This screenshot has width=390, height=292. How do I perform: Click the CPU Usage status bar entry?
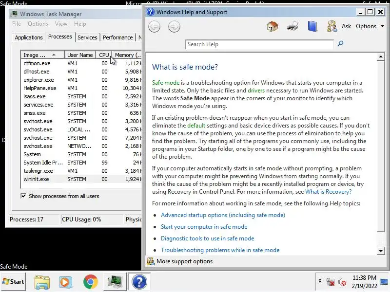click(x=92, y=219)
